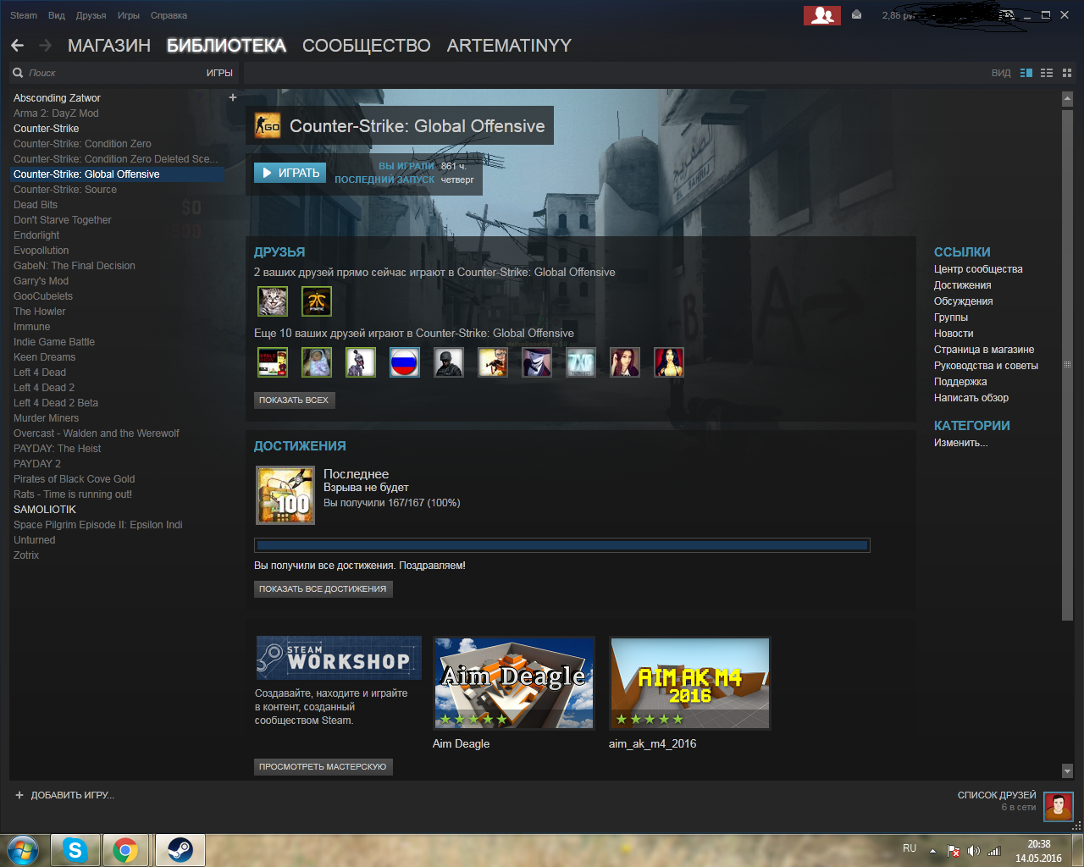Go forward with the right arrow
Viewport: 1084px width, 867px height.
(46, 46)
